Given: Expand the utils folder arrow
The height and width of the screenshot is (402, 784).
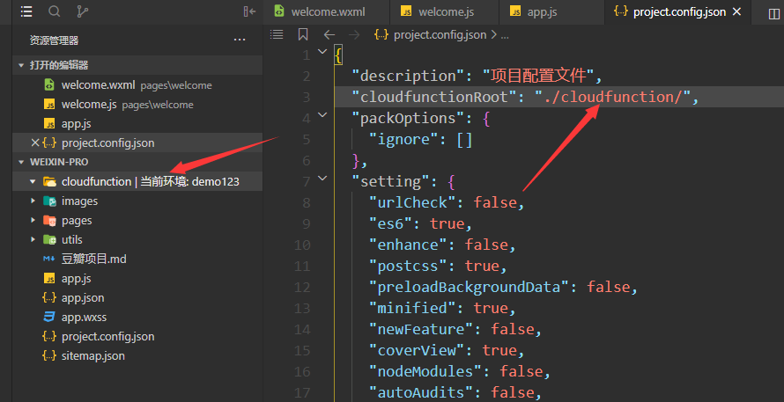Looking at the screenshot, I should click(33, 239).
